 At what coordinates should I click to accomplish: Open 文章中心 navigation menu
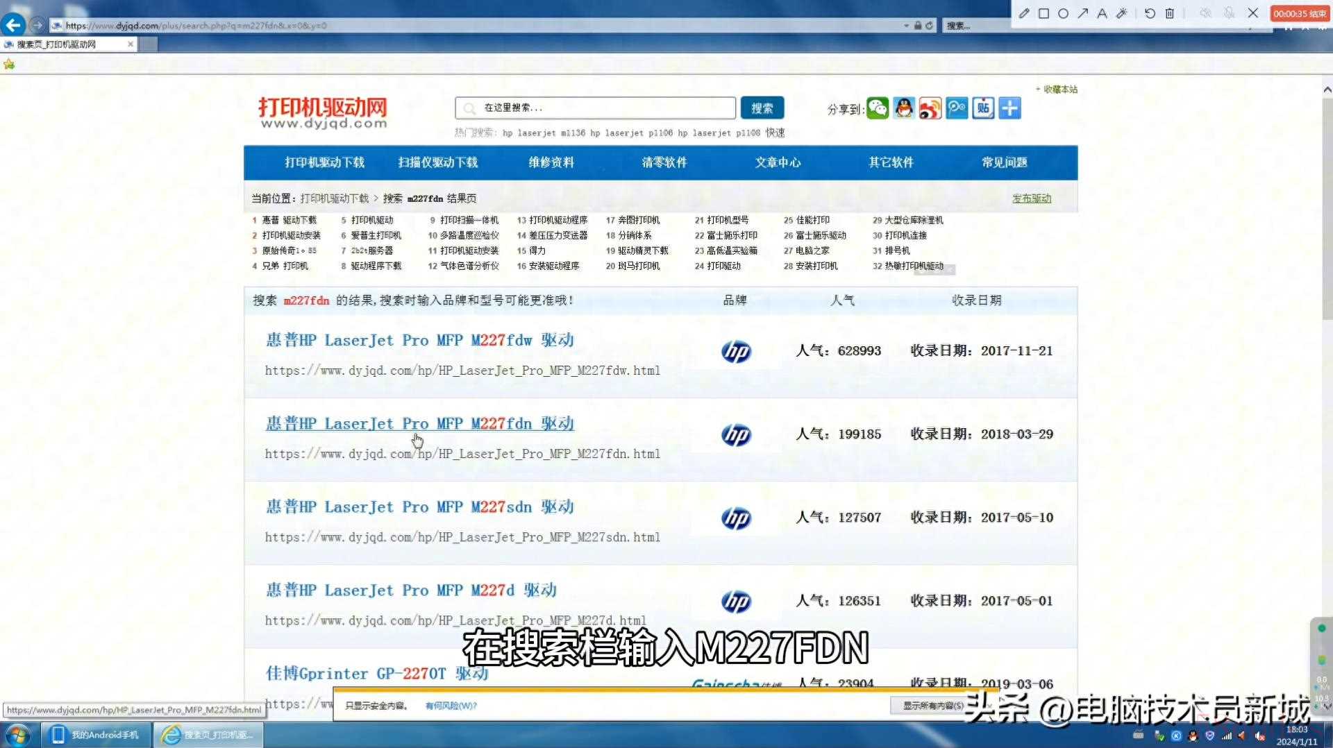(x=778, y=162)
